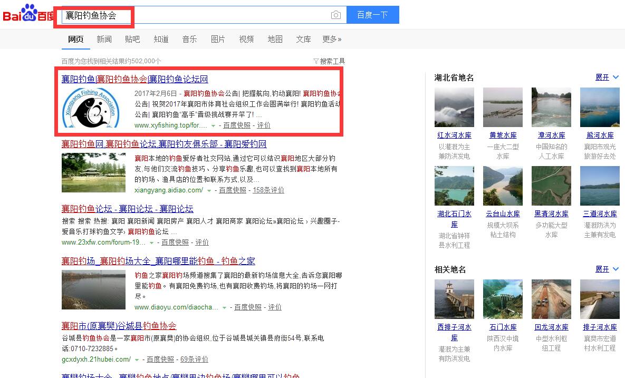Click the 熊河水库 name link
The width and height of the screenshot is (625, 378).
[600, 135]
